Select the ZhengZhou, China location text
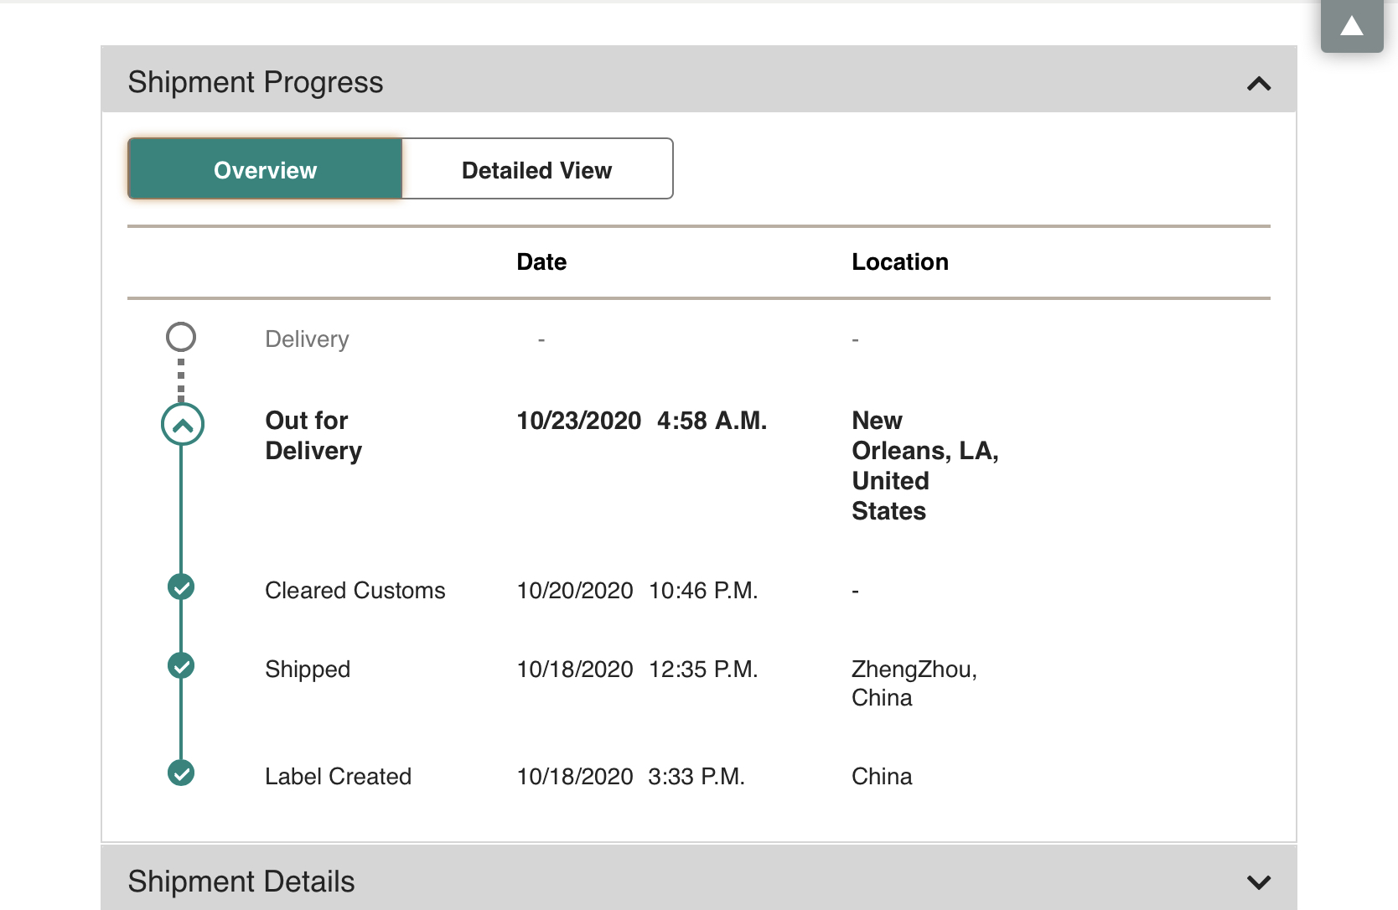The image size is (1398, 910). pyautogui.click(x=914, y=684)
